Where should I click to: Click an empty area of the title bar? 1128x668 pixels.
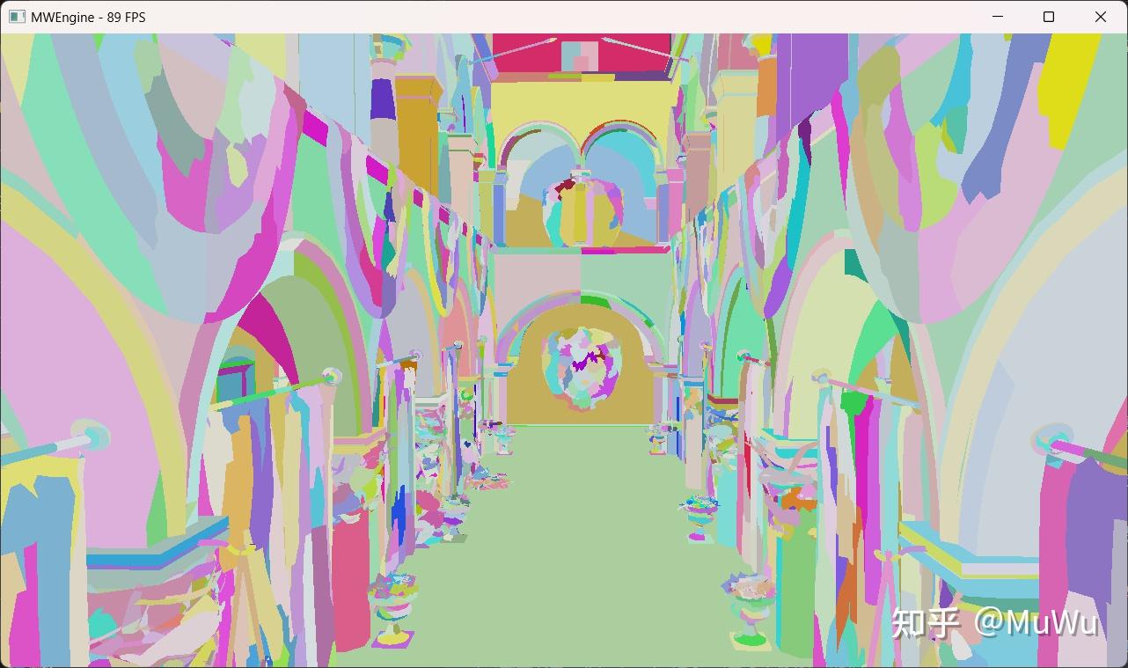(x=528, y=16)
